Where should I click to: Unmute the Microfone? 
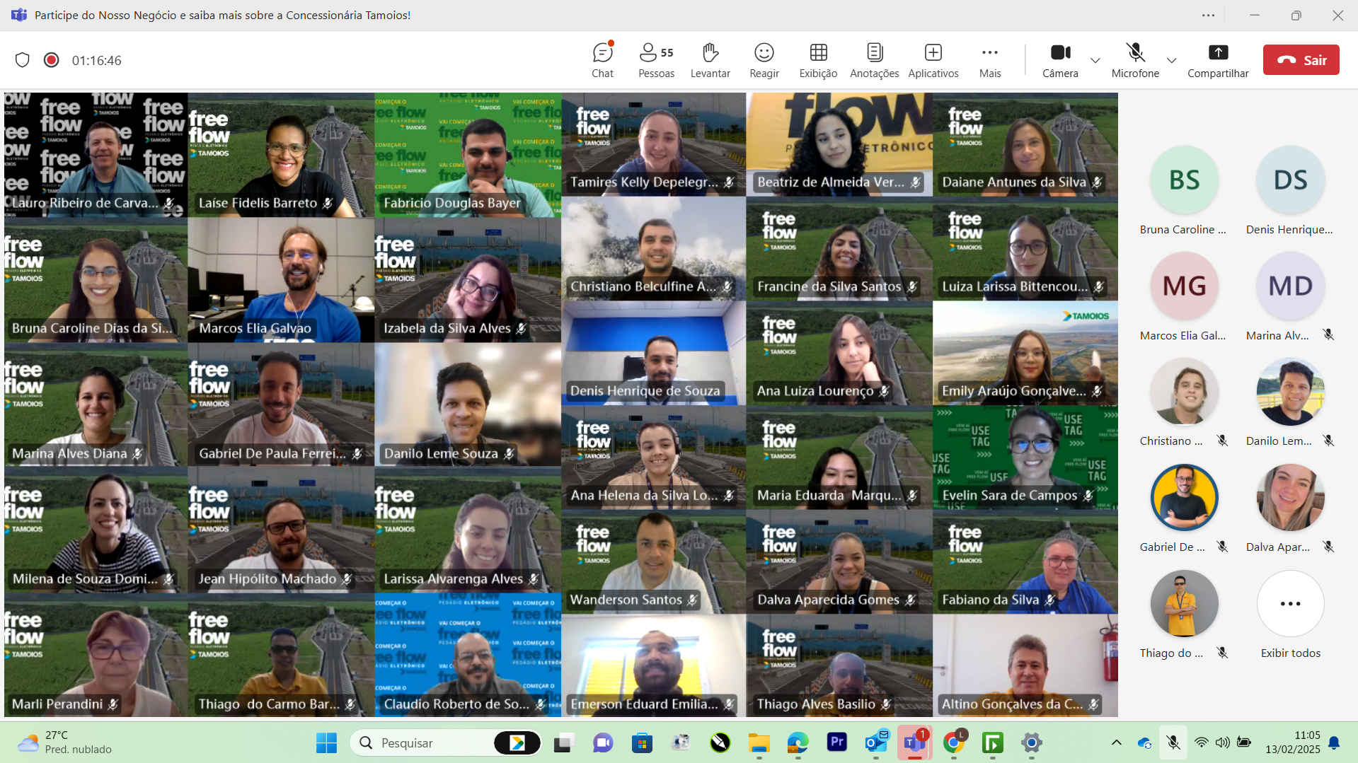(x=1135, y=60)
